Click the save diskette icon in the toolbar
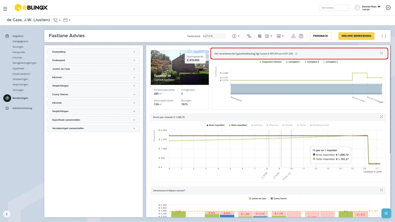The height and width of the screenshot is (222, 395). [x=301, y=36]
